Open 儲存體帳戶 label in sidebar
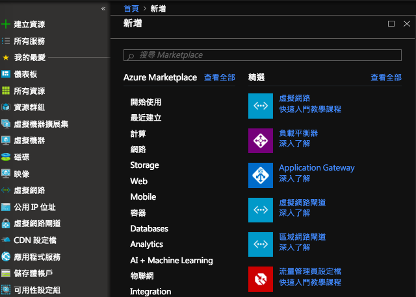 33,273
